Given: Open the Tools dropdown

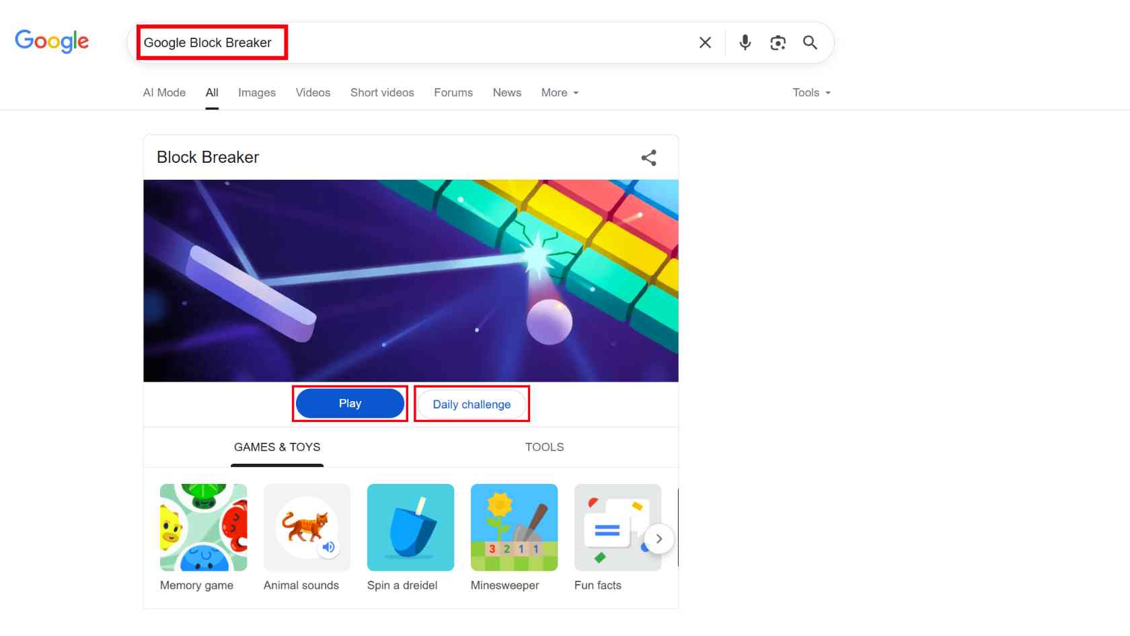Looking at the screenshot, I should click(811, 93).
